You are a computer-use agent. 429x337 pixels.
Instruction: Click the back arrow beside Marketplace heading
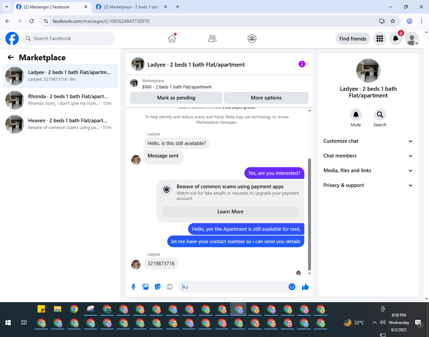tap(11, 57)
